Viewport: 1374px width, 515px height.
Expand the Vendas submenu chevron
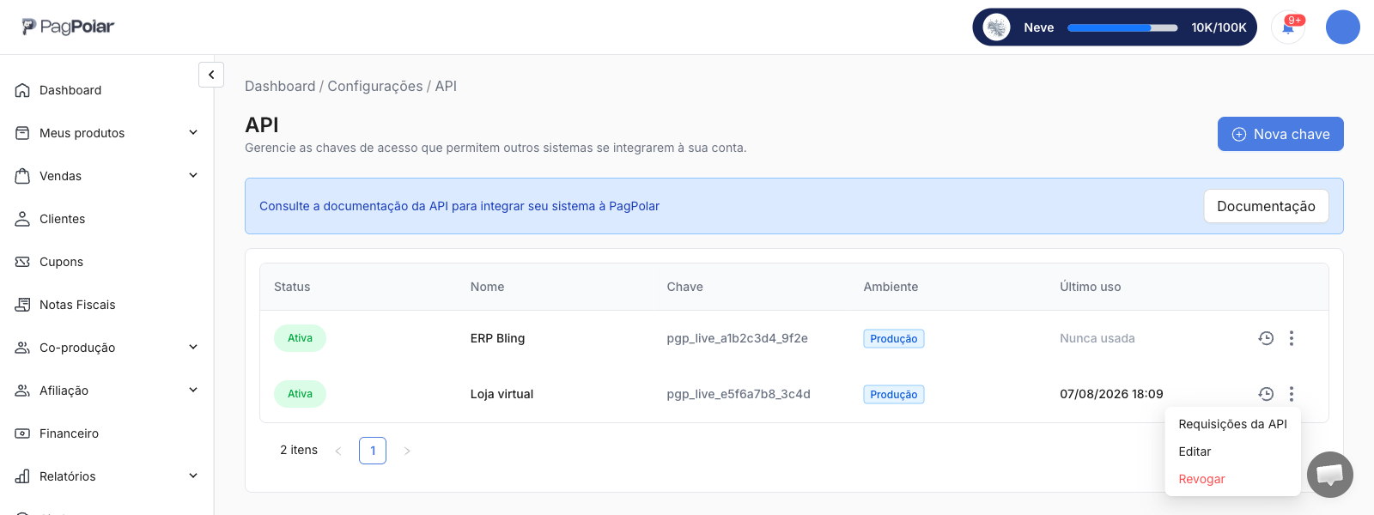193,175
